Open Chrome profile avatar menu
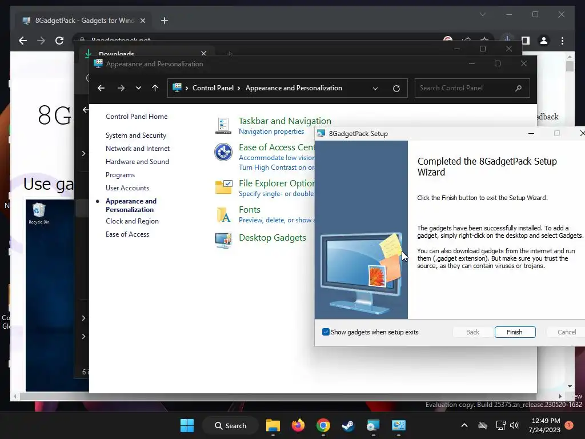The height and width of the screenshot is (439, 585). coord(544,41)
